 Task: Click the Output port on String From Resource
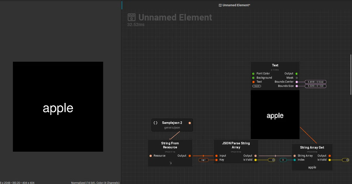click(x=190, y=156)
